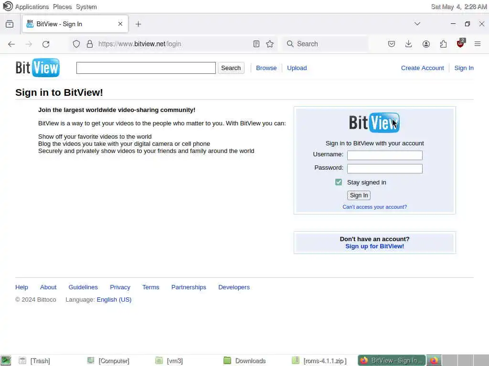Viewport: 489px width, 366px height.
Task: Open the Terms footer link
Action: pyautogui.click(x=150, y=287)
